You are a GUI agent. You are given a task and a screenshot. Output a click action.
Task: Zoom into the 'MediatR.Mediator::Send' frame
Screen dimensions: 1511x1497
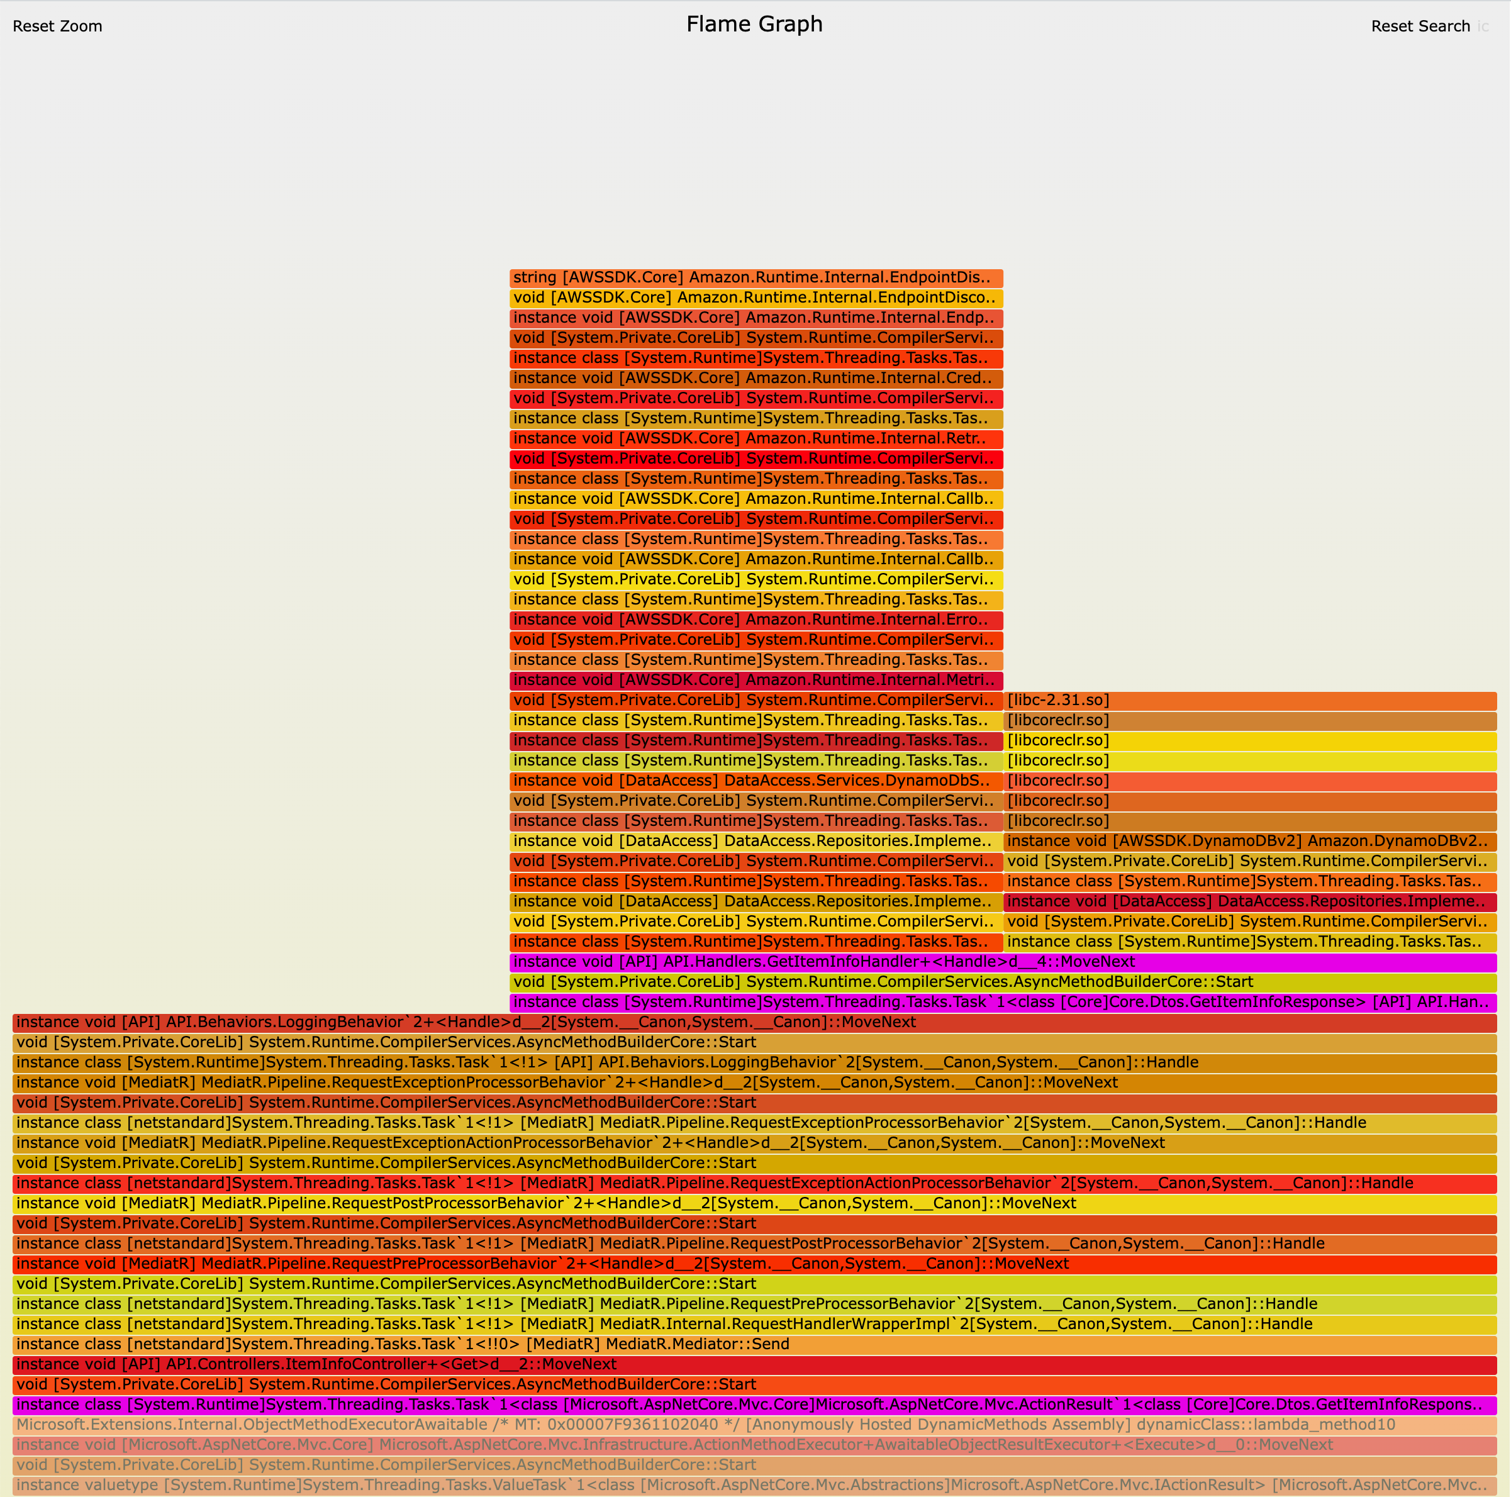755,1345
